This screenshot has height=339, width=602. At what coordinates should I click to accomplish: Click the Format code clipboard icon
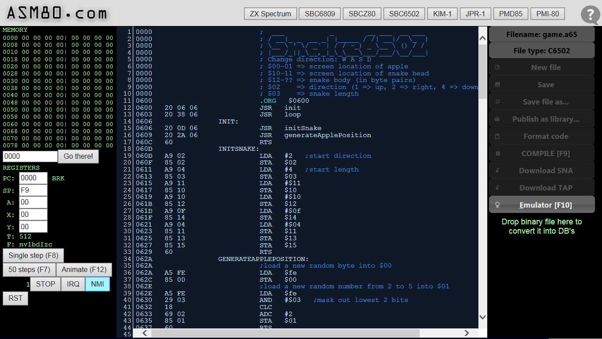[x=497, y=136]
